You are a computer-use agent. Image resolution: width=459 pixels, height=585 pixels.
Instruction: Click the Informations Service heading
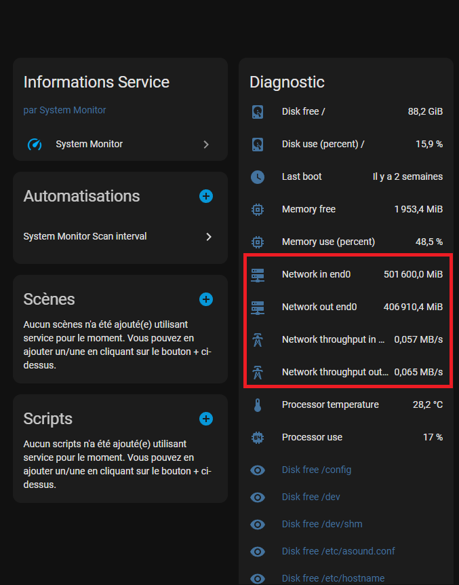[96, 82]
